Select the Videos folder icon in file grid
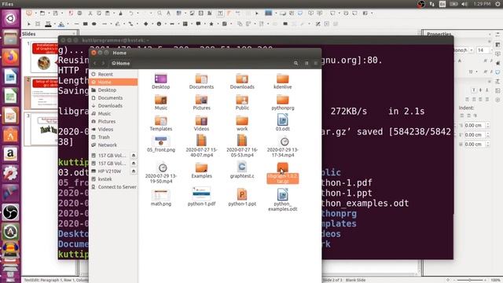The width and height of the screenshot is (503, 283). point(201,123)
